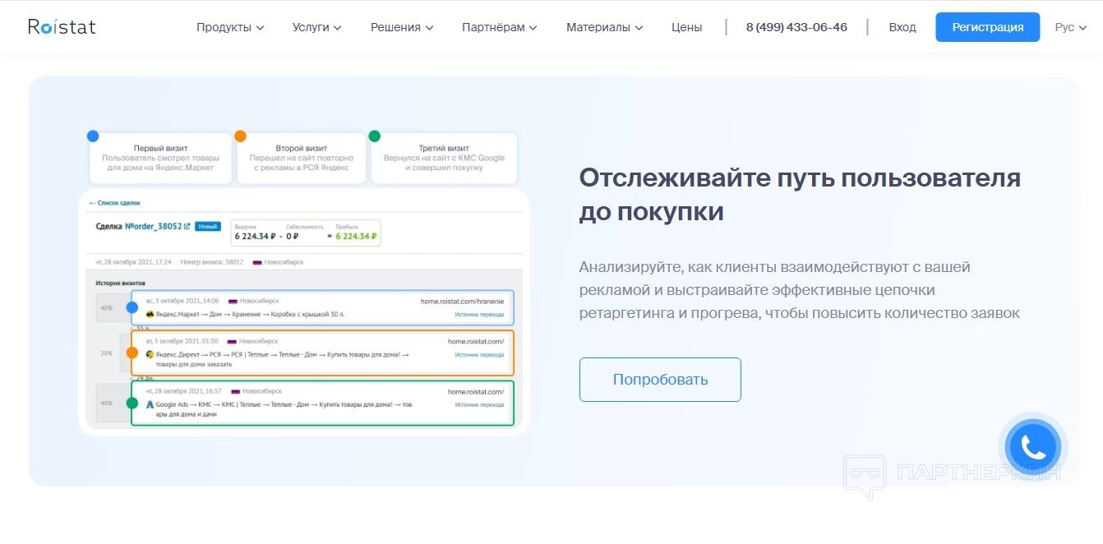Click the green marker on the 28 октября 16:57 row

click(132, 403)
